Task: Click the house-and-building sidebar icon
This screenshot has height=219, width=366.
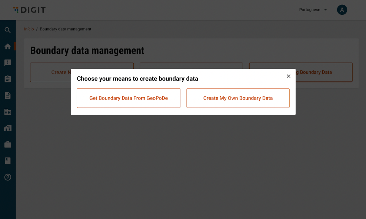Action: tap(7, 128)
